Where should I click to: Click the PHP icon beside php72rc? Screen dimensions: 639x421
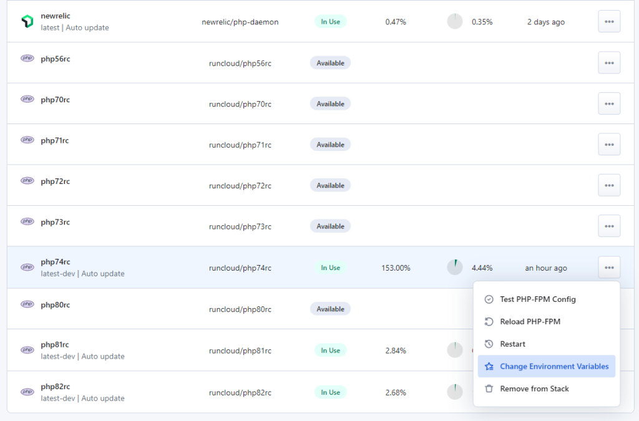(27, 180)
